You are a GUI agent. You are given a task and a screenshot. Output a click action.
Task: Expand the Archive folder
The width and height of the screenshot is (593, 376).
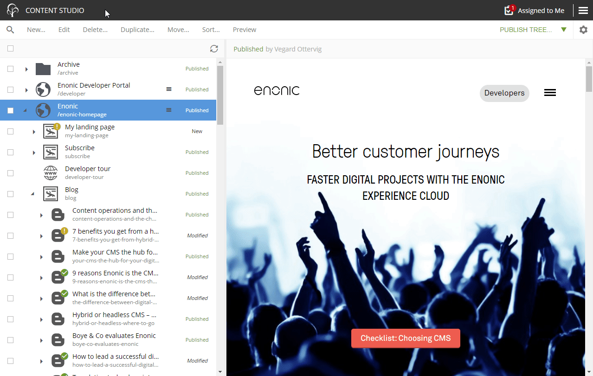pyautogui.click(x=26, y=69)
